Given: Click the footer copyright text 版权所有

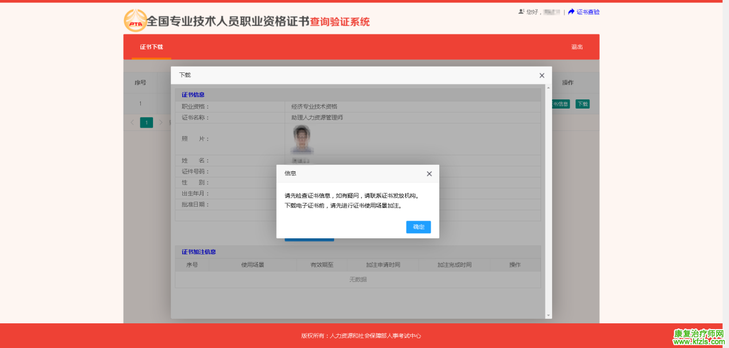Looking at the screenshot, I should coord(360,336).
